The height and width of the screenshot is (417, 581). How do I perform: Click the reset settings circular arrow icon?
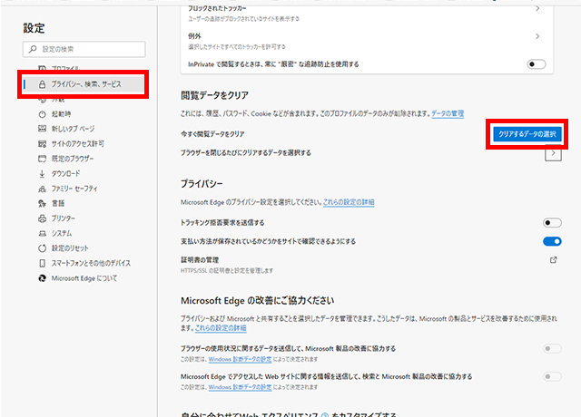pyautogui.click(x=43, y=248)
